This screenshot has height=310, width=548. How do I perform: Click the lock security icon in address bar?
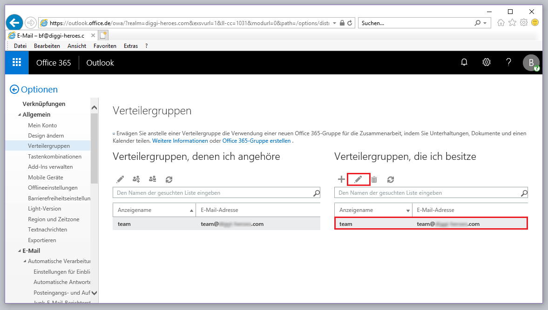point(342,23)
